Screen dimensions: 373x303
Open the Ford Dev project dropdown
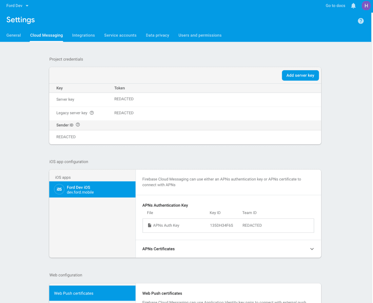17,6
